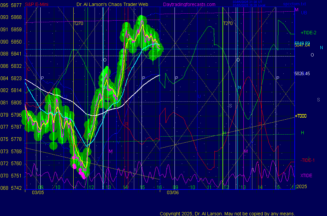This screenshot has height=216, width=327.
Task: Click the "5826.45" price value
Action: (x=302, y=73)
